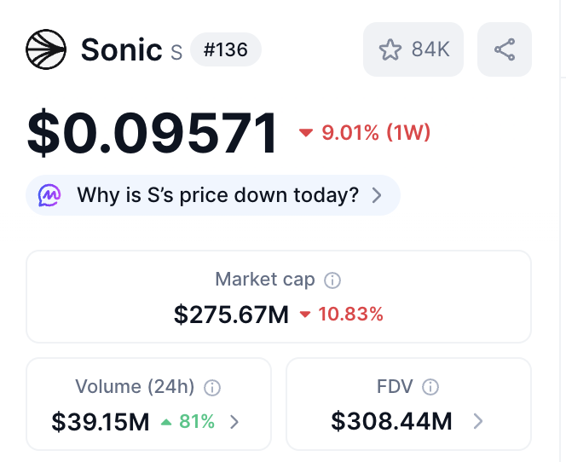Click the #136 rank badge

click(x=225, y=49)
